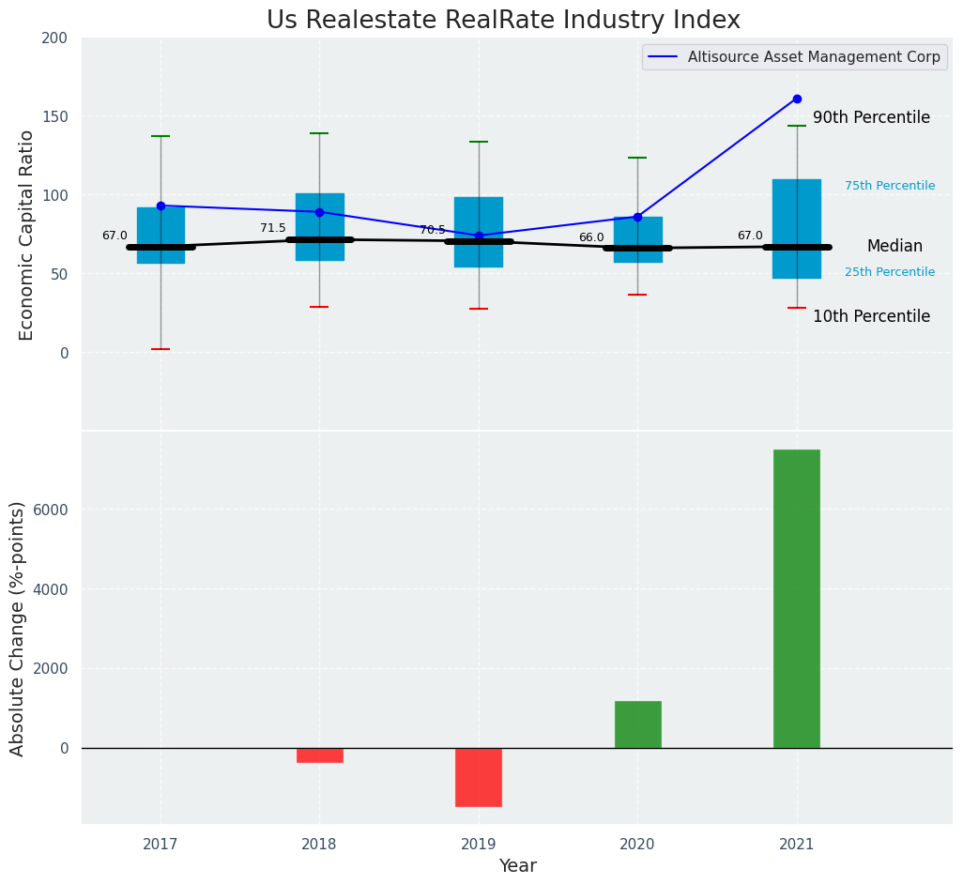Viewport: 963px width, 884px height.
Task: Click the "10th Percentile" annotation label
Action: pyautogui.click(x=871, y=317)
